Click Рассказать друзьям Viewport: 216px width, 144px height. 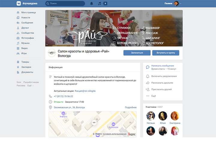coord(162,83)
